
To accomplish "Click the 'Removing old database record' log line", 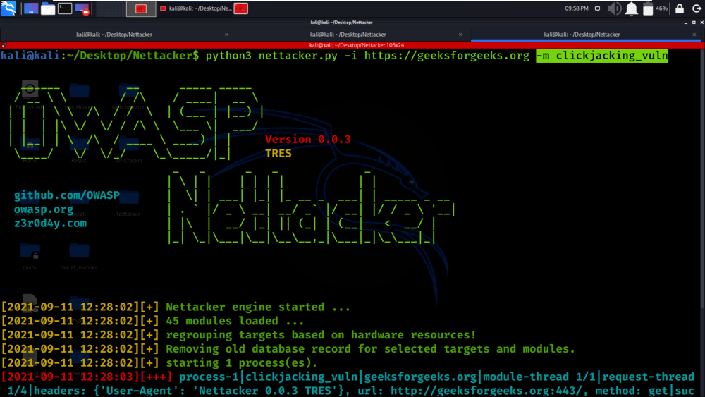I will pyautogui.click(x=371, y=349).
